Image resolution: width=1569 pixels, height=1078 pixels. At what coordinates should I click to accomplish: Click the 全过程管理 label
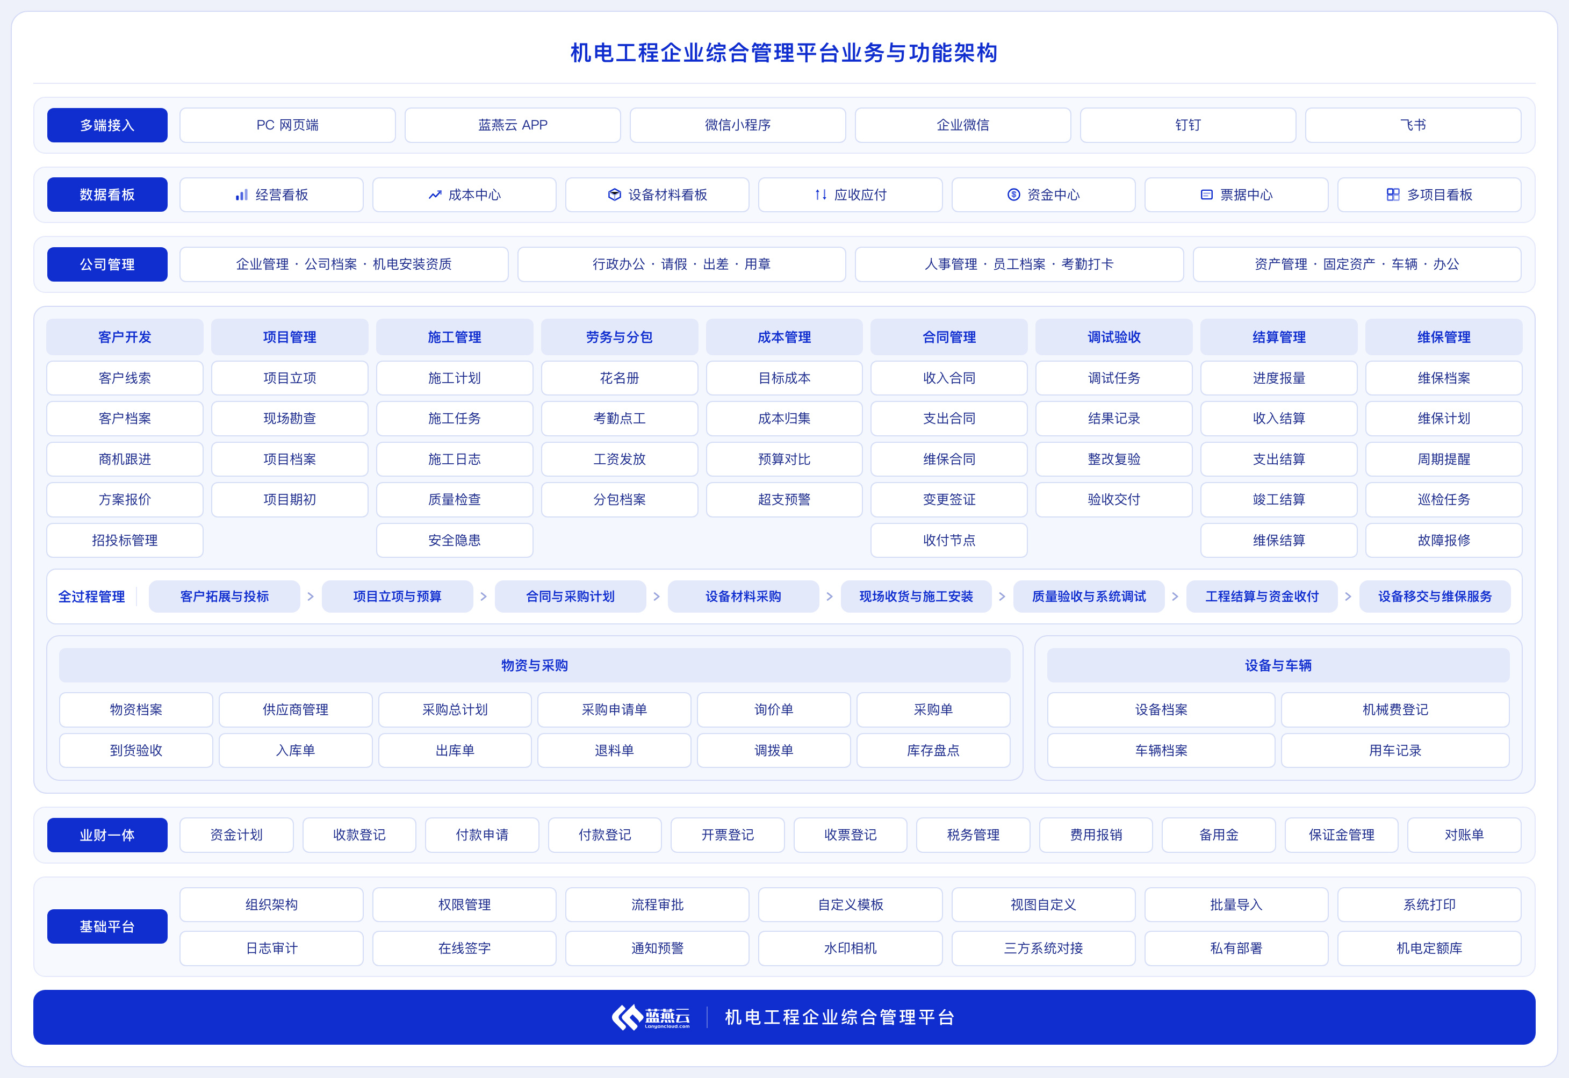click(92, 597)
